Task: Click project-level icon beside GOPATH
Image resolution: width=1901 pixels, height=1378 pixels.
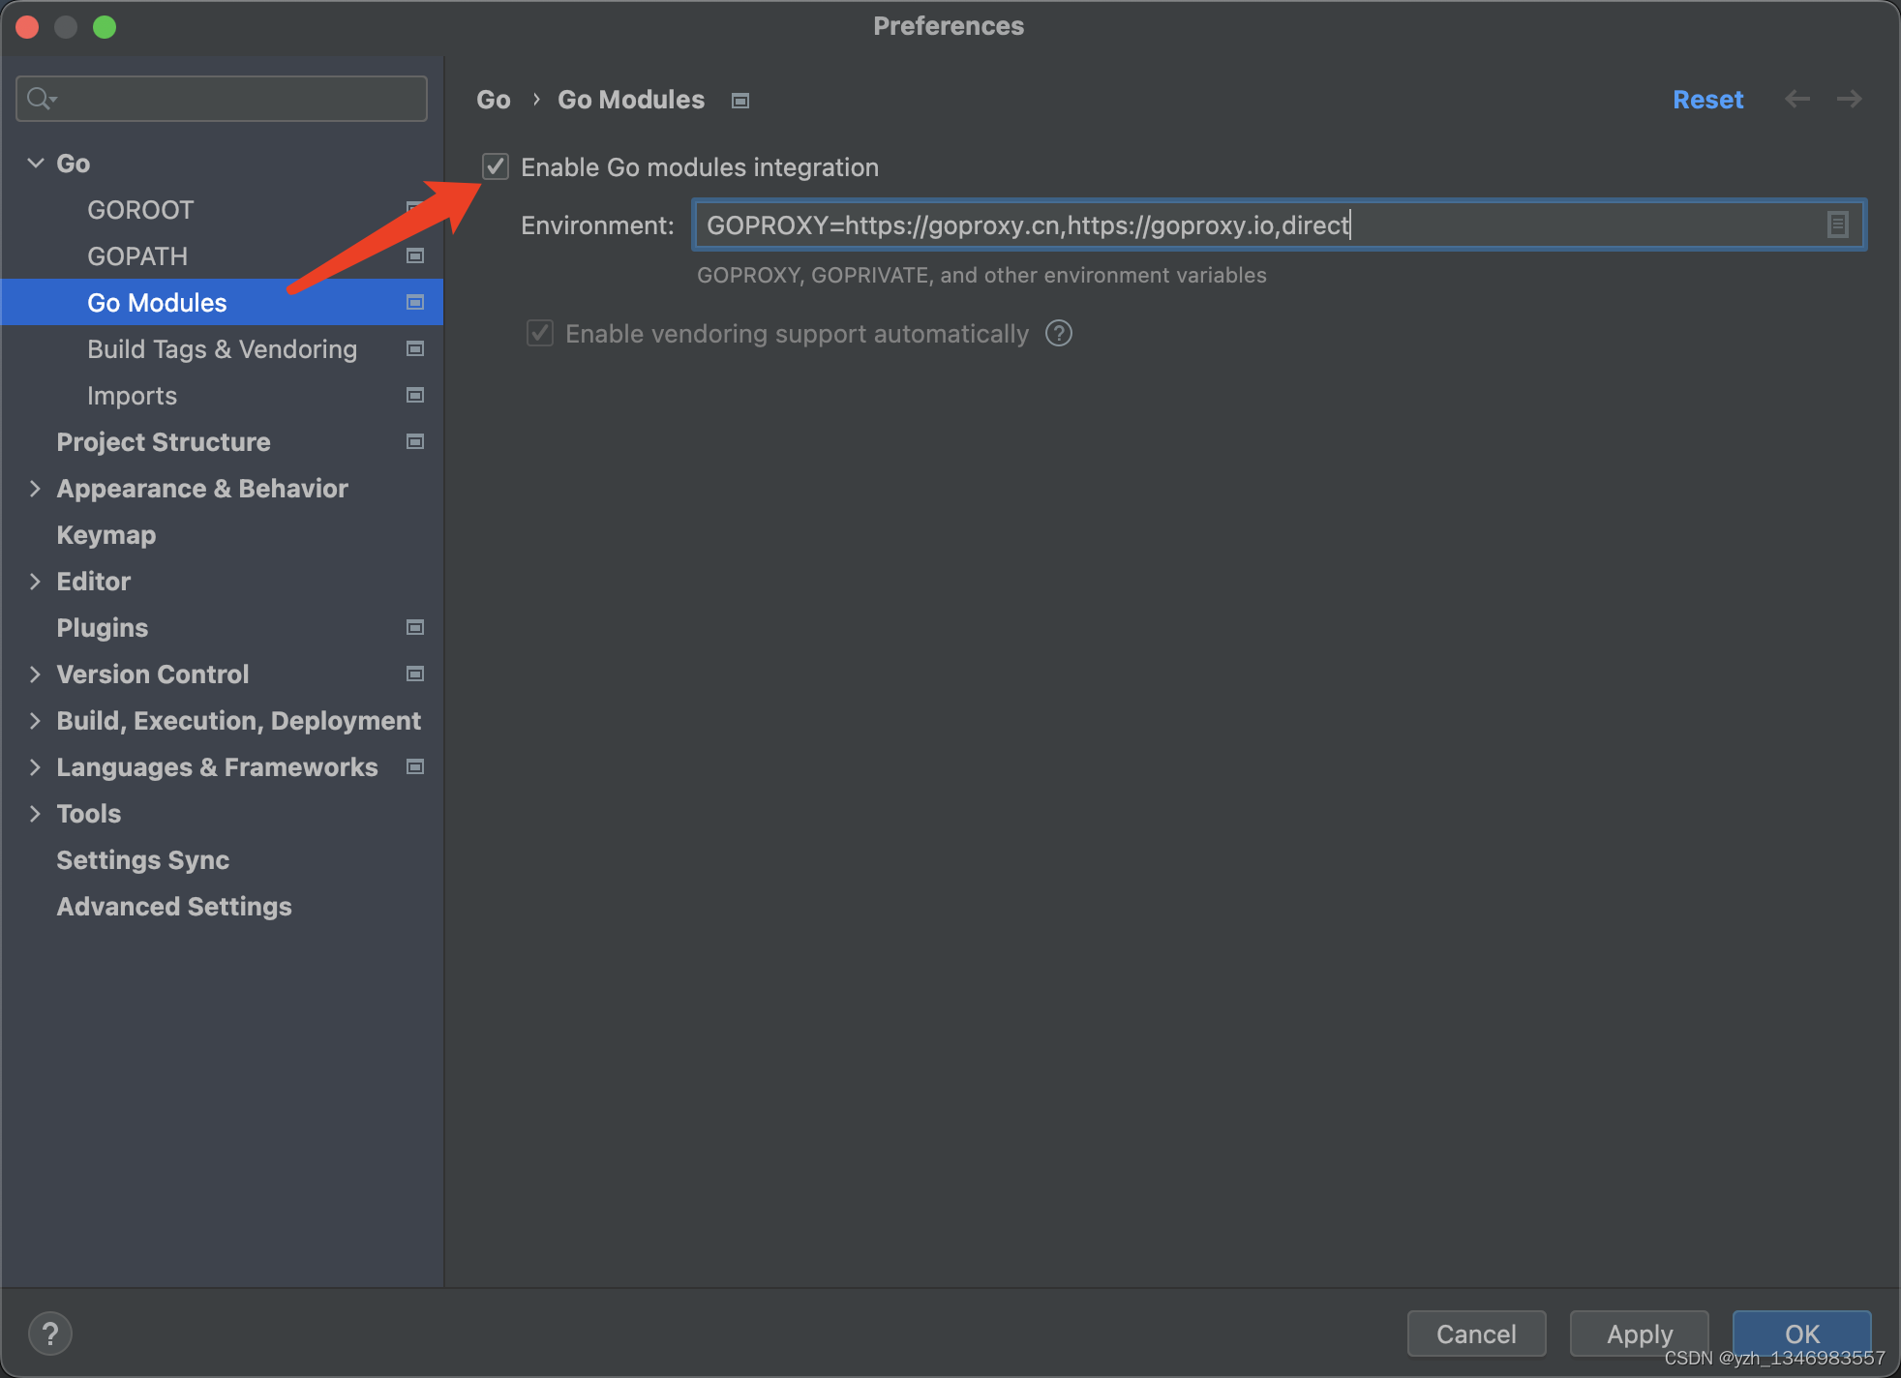Action: [x=415, y=255]
